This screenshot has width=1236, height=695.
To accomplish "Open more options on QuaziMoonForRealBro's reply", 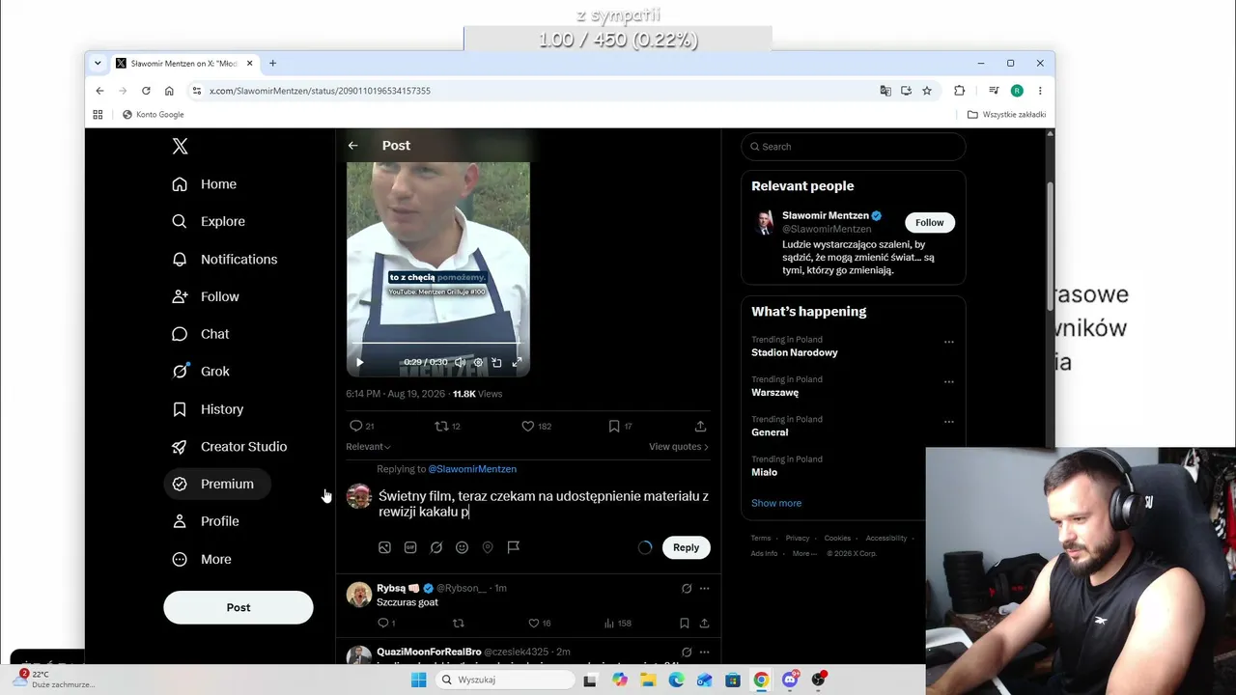I will pyautogui.click(x=704, y=652).
